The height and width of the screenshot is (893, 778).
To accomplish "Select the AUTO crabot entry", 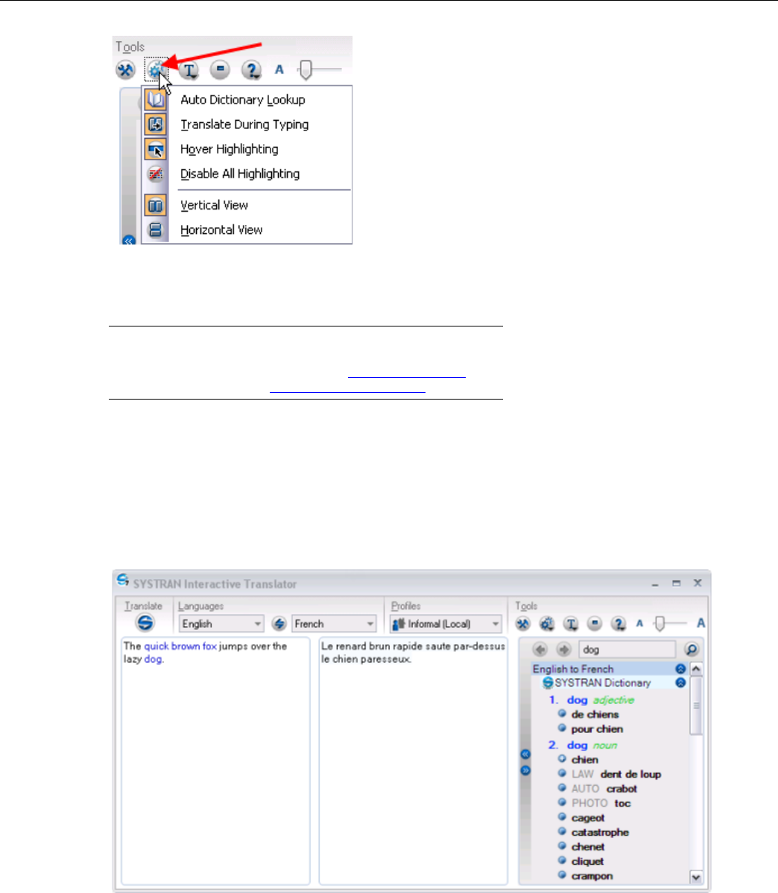I will 604,789.
